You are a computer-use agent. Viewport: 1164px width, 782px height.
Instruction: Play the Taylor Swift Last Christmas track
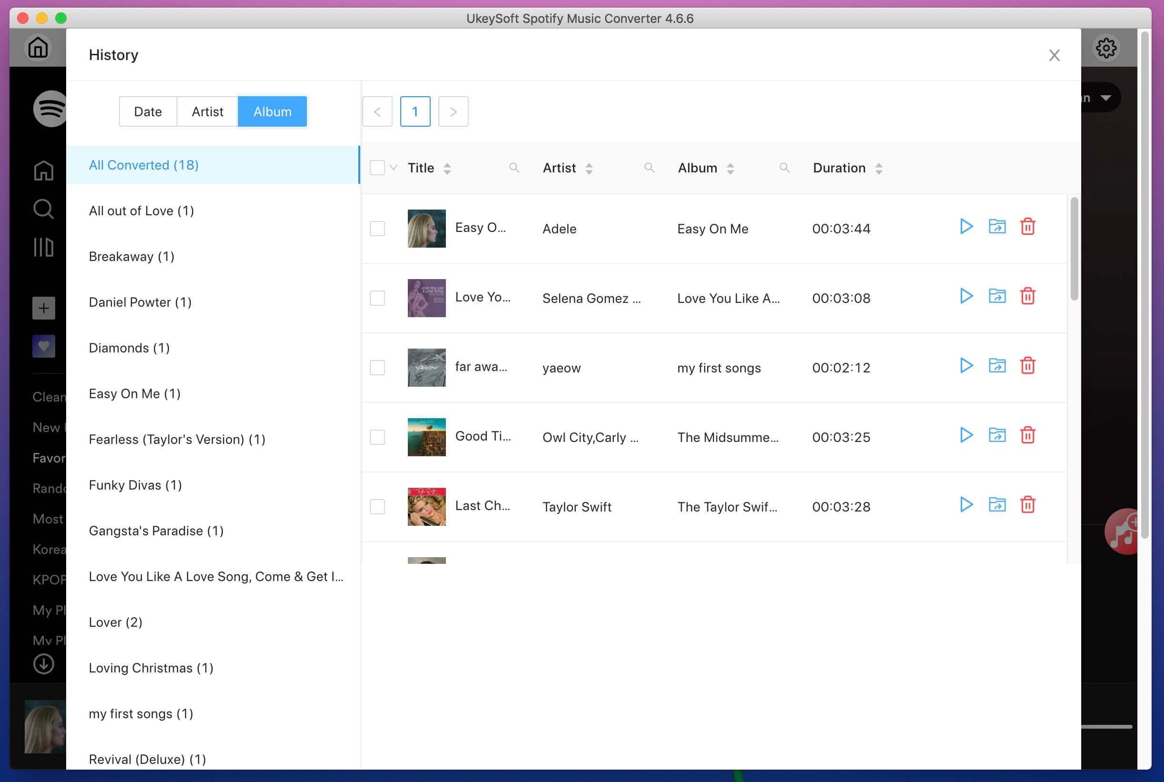pos(966,505)
